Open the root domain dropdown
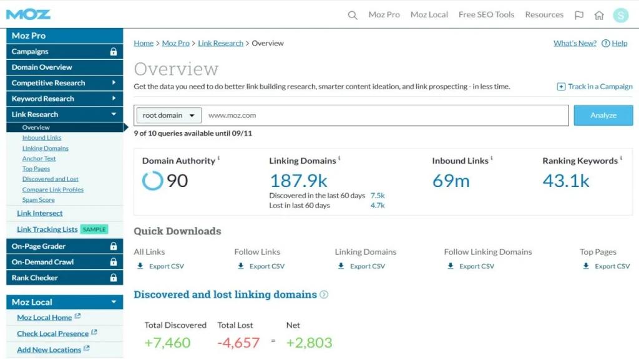Screen dimensions: 639x359 pos(168,115)
